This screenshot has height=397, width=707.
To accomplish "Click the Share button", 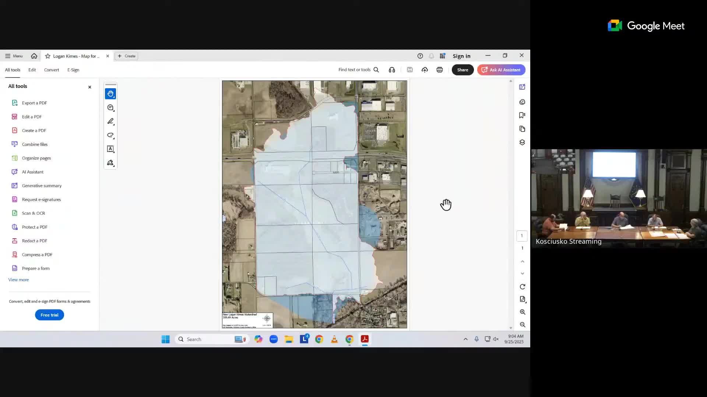I will click(x=462, y=70).
